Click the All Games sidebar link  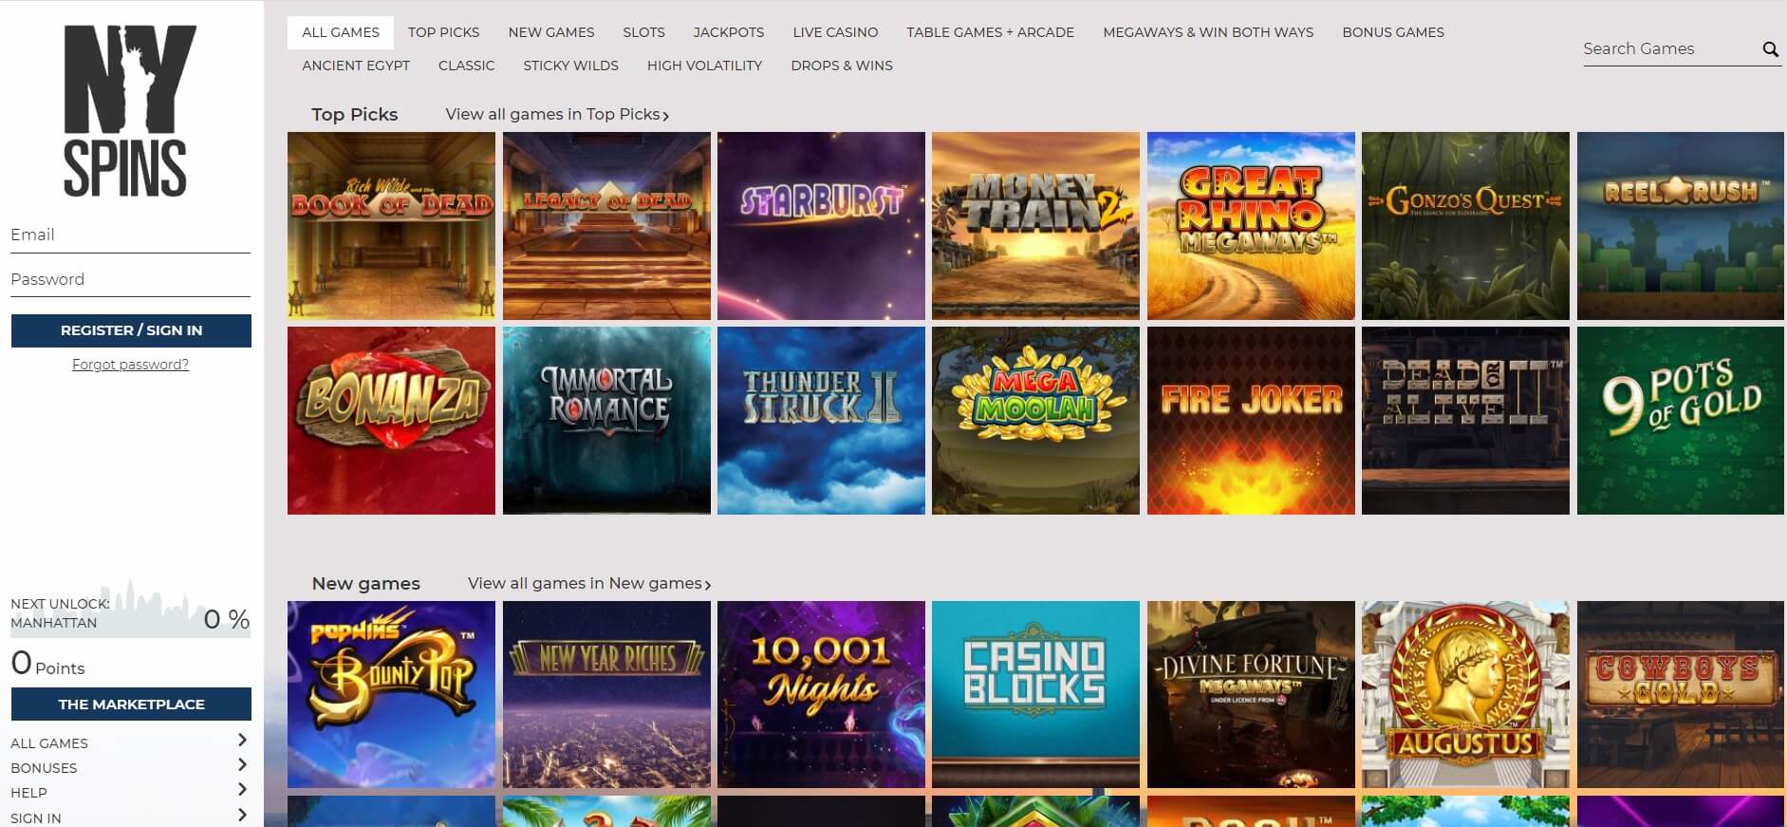(49, 743)
